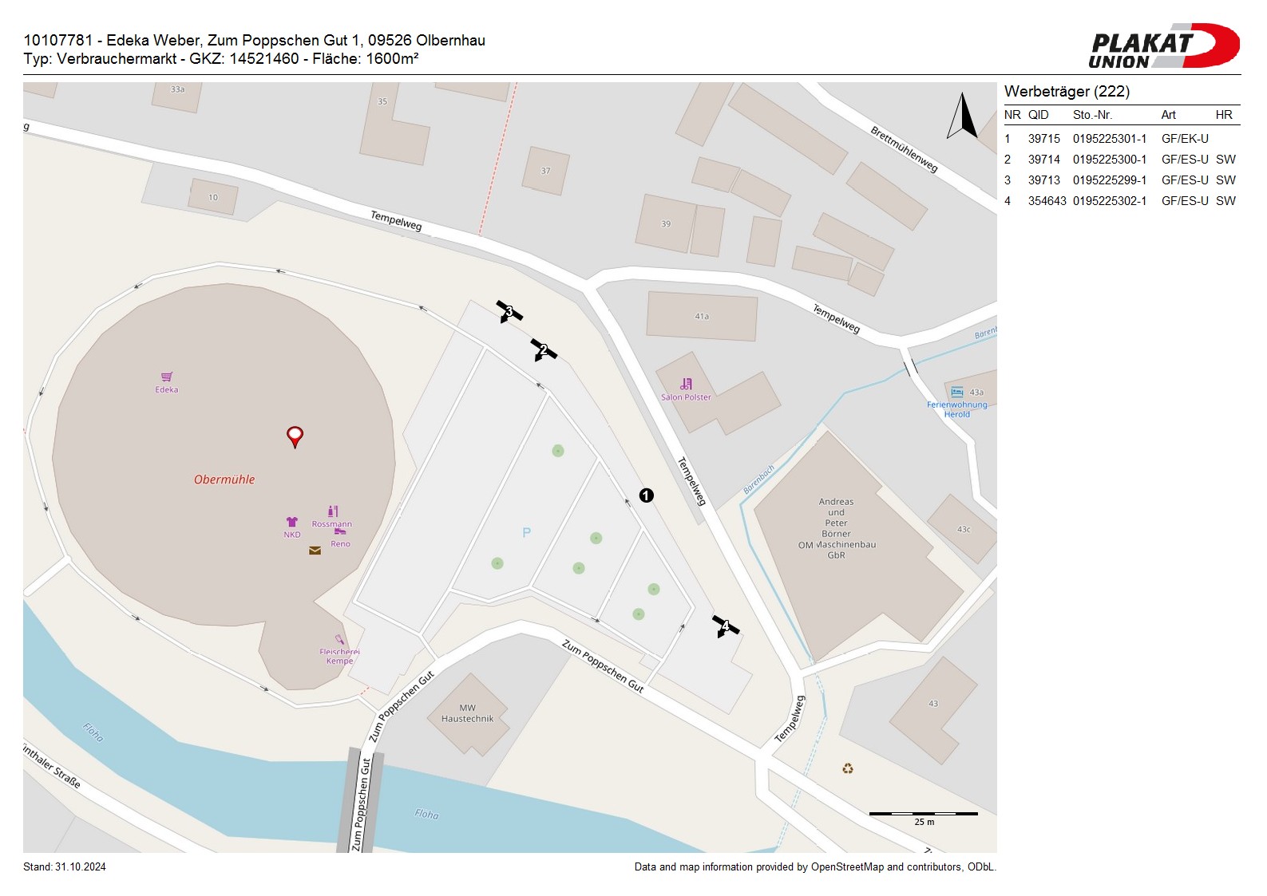The width and height of the screenshot is (1267, 896).
Task: Click the blue parking P symbol
Action: tap(526, 532)
